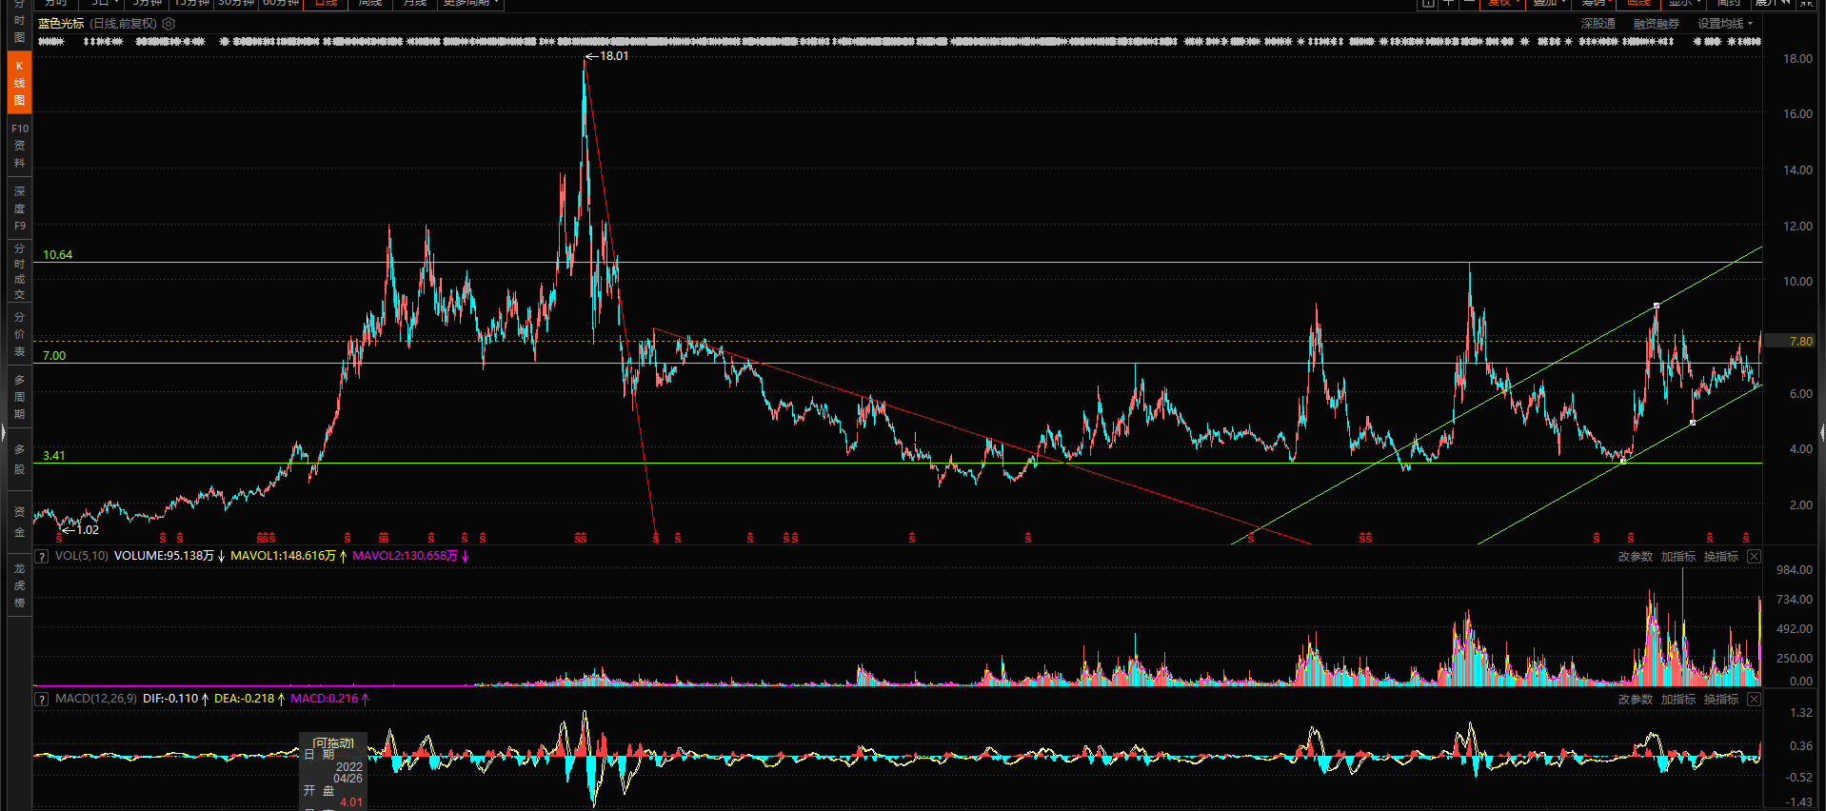Open the 设置均线 dropdown

(1725, 24)
